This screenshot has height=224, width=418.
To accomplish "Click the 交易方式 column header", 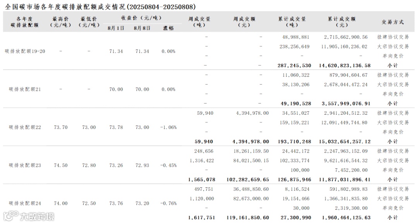I will [x=392, y=22].
